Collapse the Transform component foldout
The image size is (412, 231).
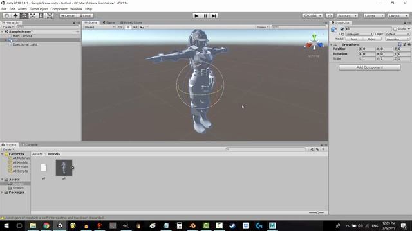[x=332, y=45]
